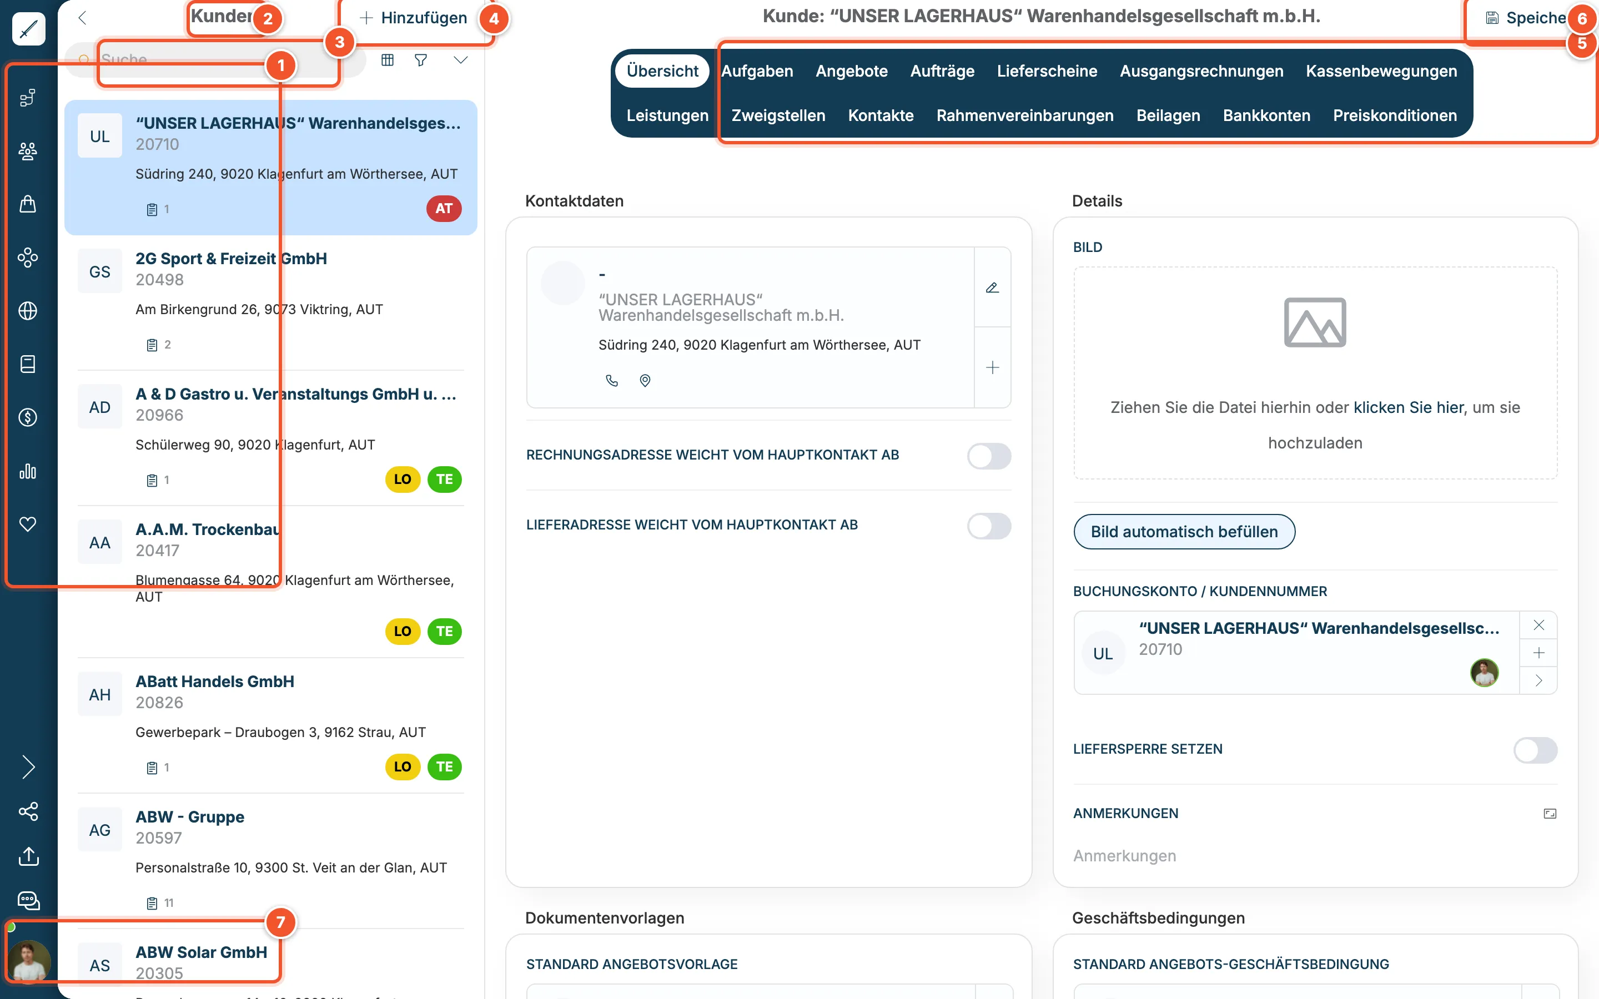Screen dimensions: 1599x999
Task: Open the Kassenbewegungen tab
Action: point(1381,70)
